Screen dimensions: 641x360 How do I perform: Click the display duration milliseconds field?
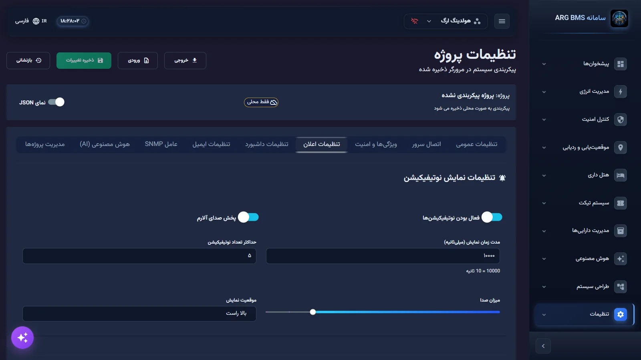pyautogui.click(x=383, y=256)
